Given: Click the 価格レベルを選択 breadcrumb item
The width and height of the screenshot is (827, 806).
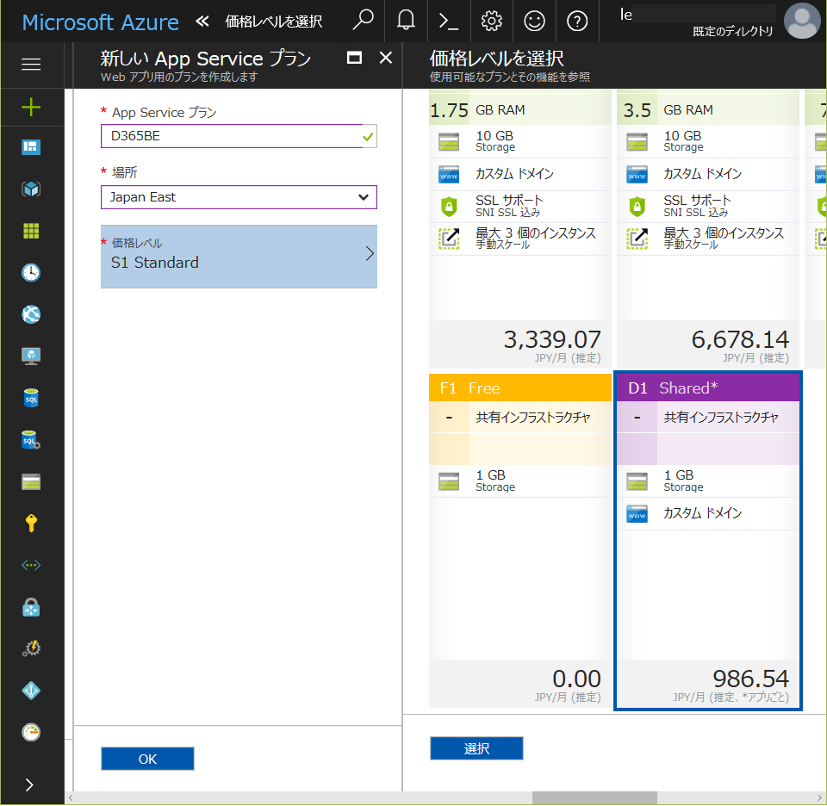Looking at the screenshot, I should pyautogui.click(x=274, y=21).
